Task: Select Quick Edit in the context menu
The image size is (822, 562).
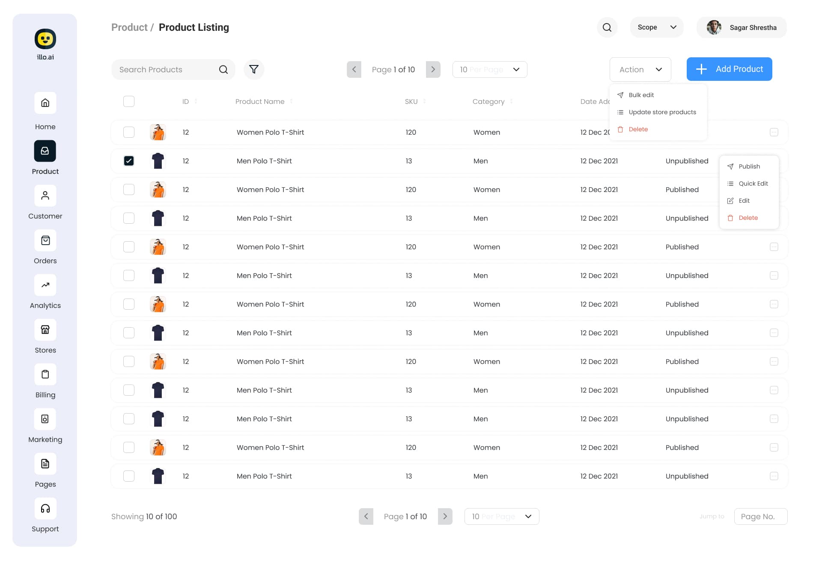Action: 753,183
